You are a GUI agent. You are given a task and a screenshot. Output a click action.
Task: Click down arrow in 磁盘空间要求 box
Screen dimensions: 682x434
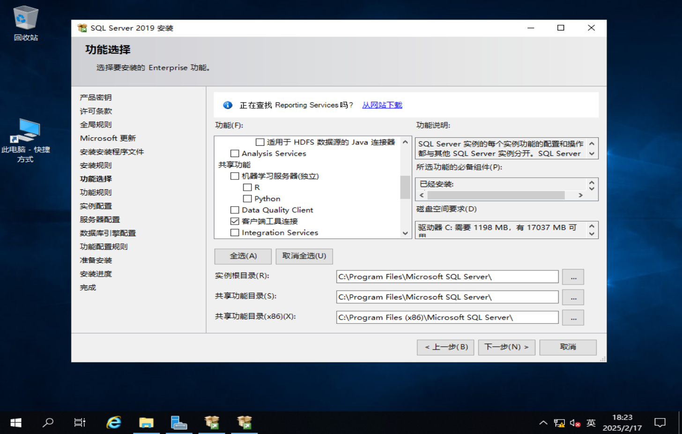pyautogui.click(x=592, y=233)
